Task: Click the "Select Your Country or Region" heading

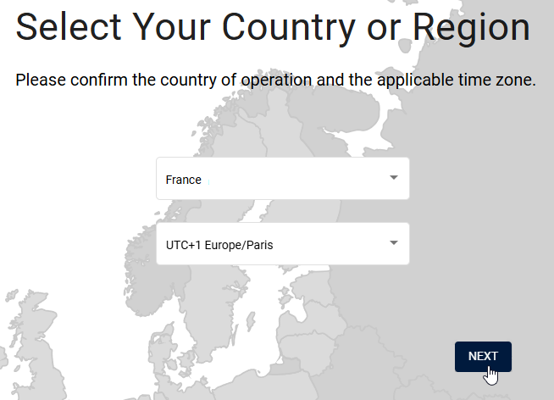Action: pos(273,28)
